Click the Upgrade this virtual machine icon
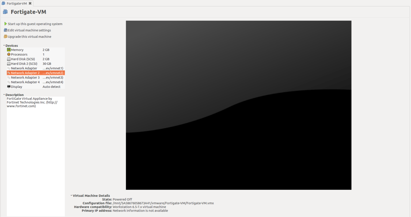Viewport: 411px width, 217px height. pos(6,37)
